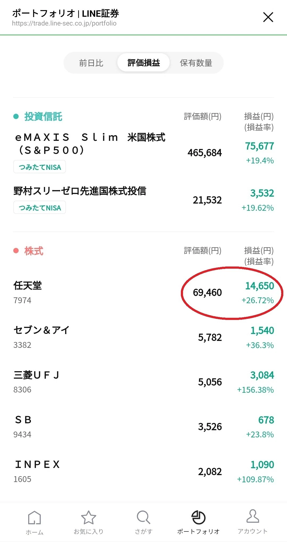Viewport: 287px width, 545px height.
Task: Open the eMAXIS Slim 米国株式 fund
Action: click(144, 152)
